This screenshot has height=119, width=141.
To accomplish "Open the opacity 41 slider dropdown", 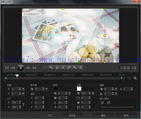I will [x=47, y=89].
